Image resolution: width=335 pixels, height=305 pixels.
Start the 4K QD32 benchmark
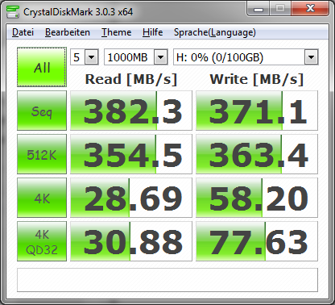point(42,241)
